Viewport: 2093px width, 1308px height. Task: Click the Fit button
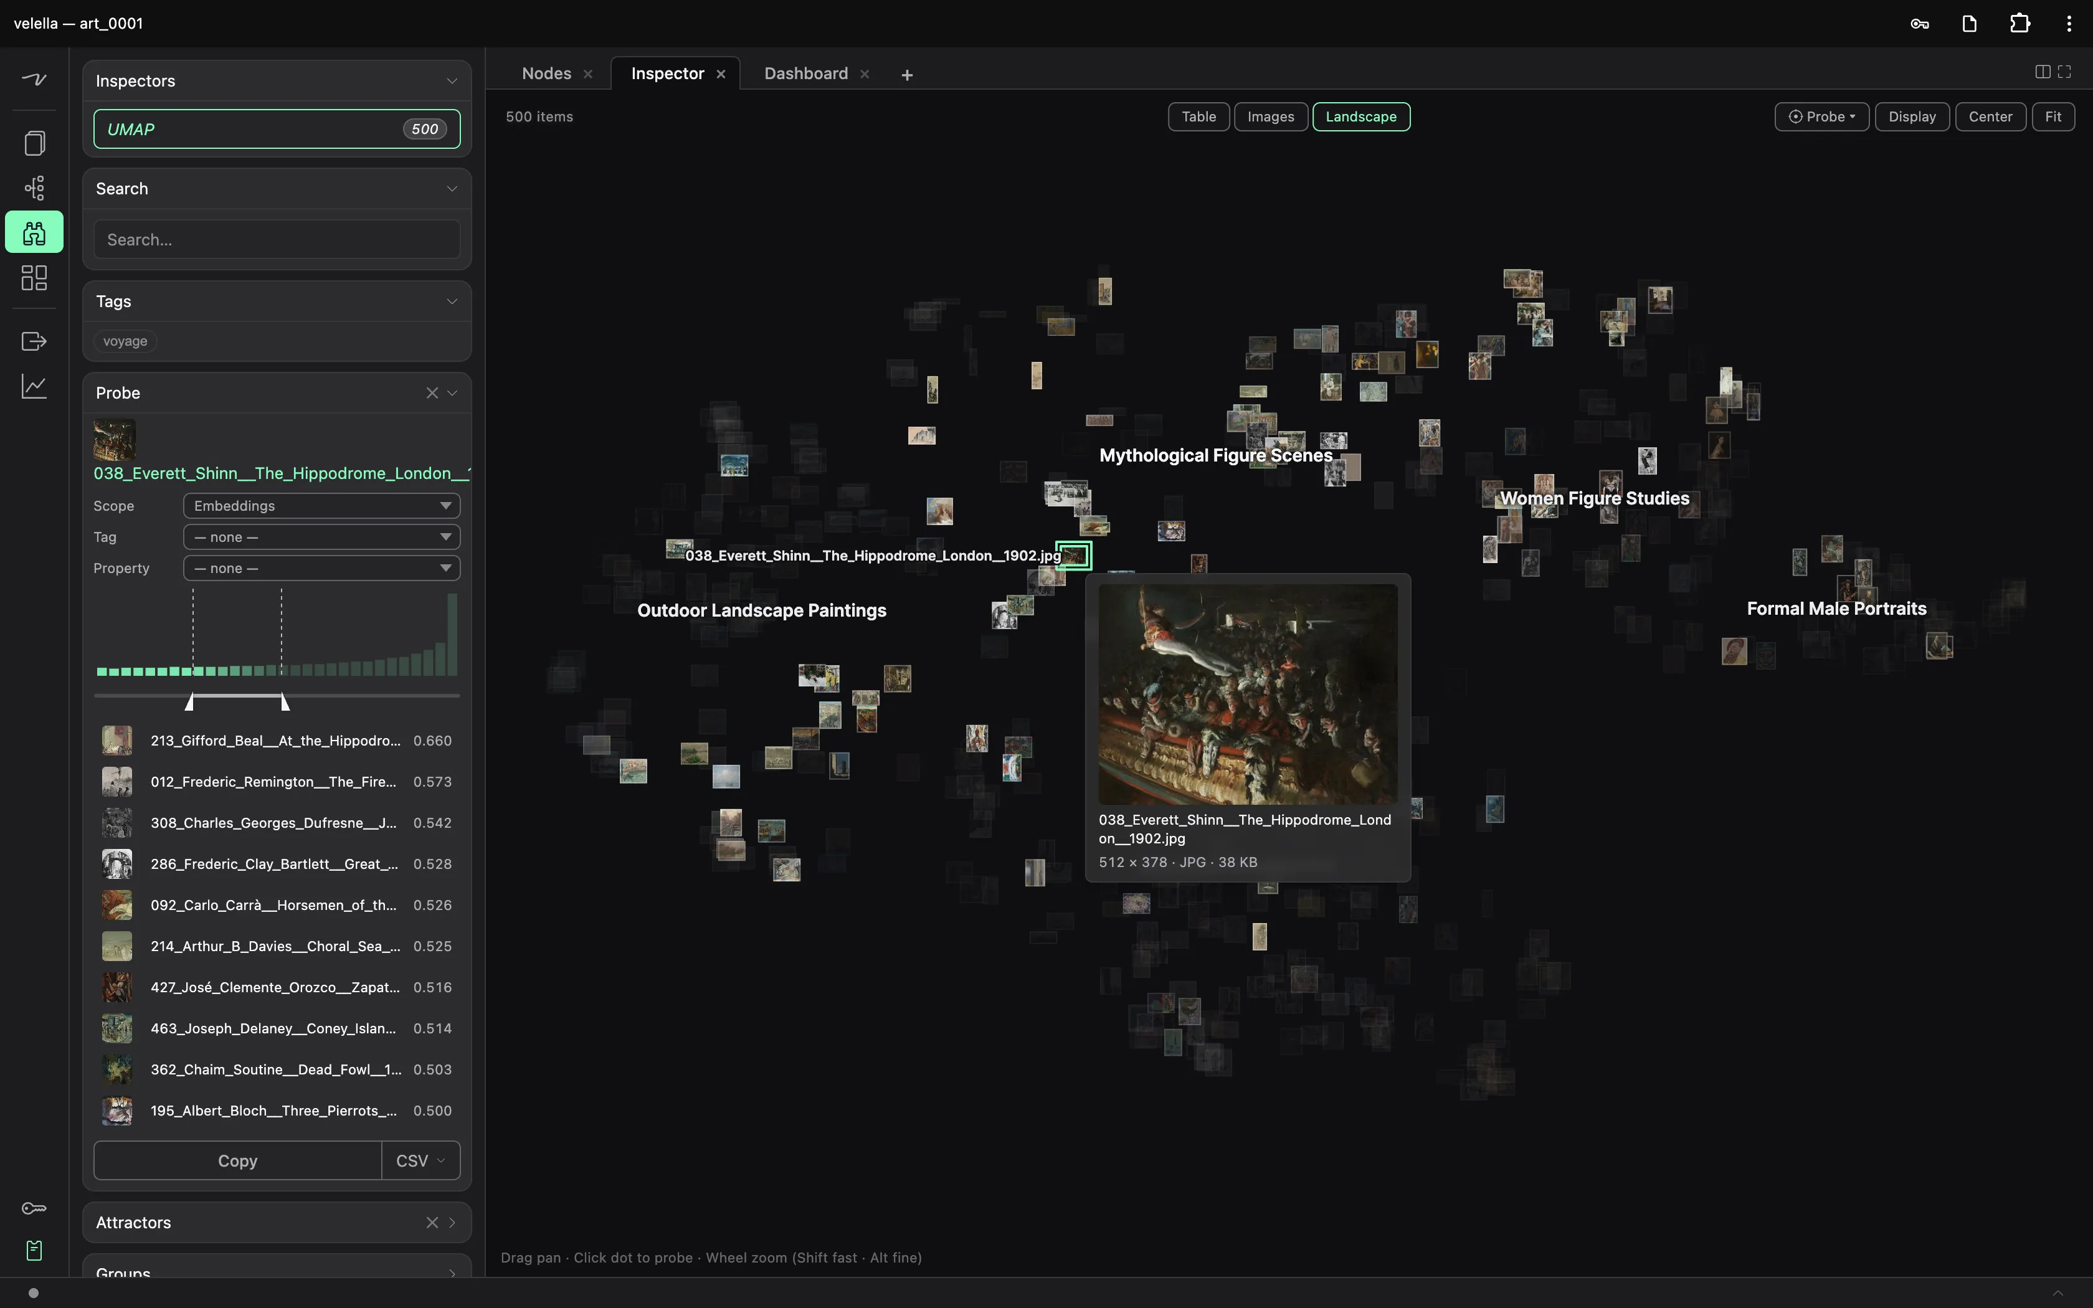(2053, 117)
